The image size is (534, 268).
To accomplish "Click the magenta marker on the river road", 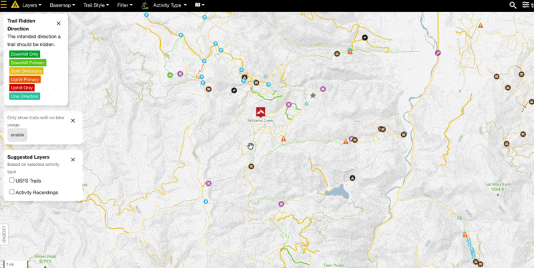I will point(438,53).
